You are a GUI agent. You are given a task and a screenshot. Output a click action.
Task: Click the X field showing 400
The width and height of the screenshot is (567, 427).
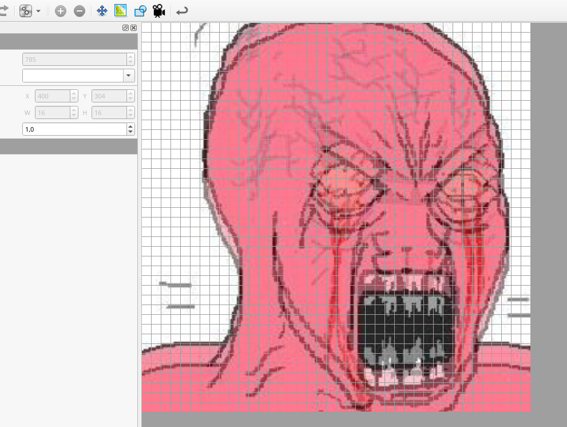pos(53,96)
